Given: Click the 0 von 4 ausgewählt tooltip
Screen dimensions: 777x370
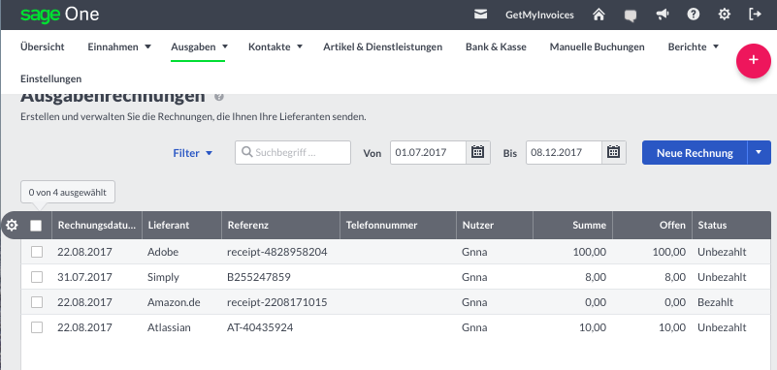Looking at the screenshot, I should [68, 192].
